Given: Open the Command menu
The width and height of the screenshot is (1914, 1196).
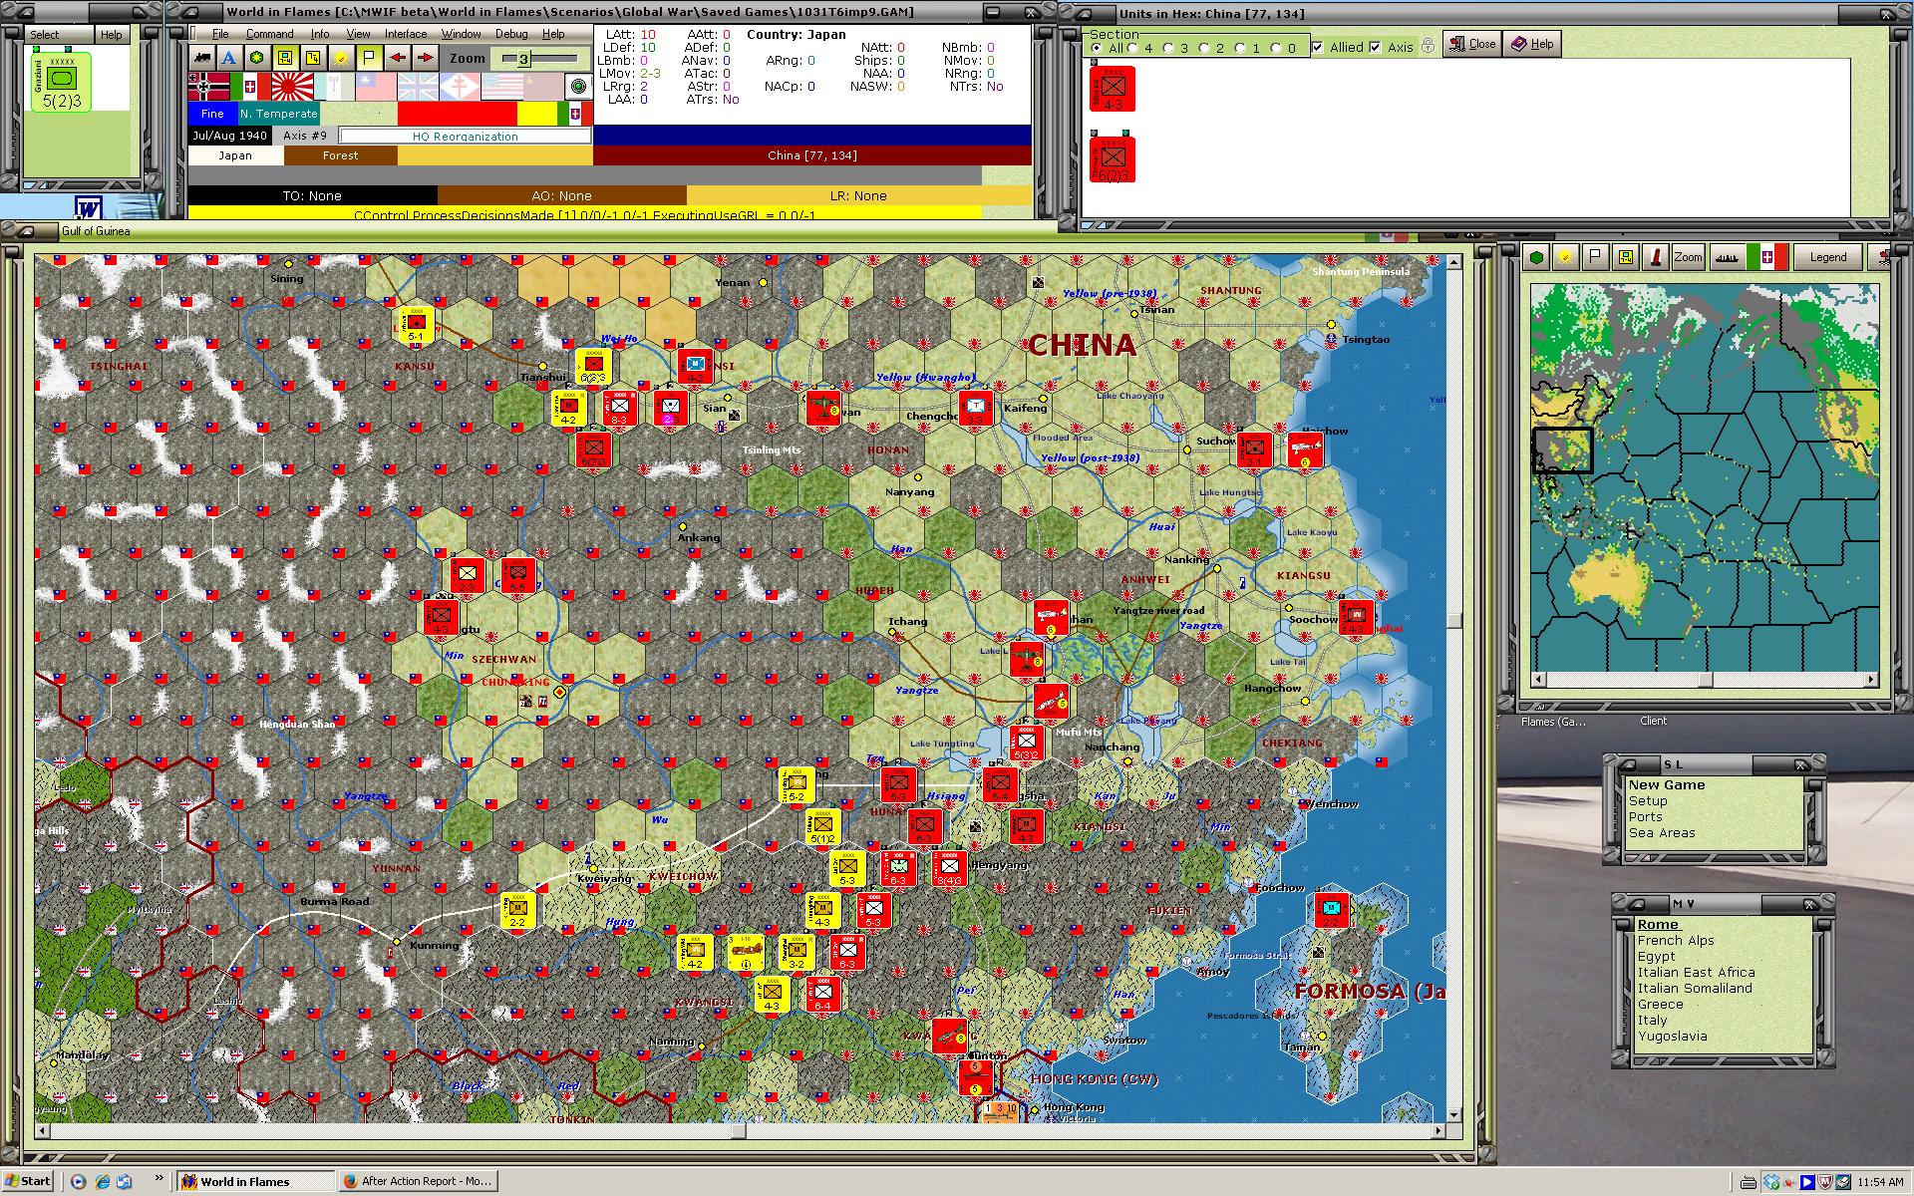Looking at the screenshot, I should (x=269, y=34).
